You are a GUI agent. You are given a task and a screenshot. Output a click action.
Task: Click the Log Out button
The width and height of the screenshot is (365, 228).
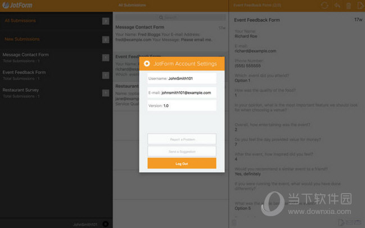[182, 163]
